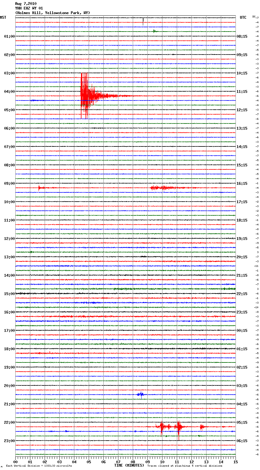Screen dimensions: 260x470
Task: Click the 14:15 UTC time label
Action: click(x=242, y=147)
